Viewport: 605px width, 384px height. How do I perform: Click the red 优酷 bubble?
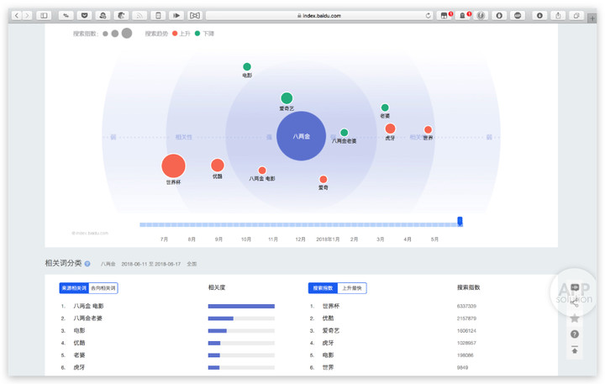tap(218, 166)
